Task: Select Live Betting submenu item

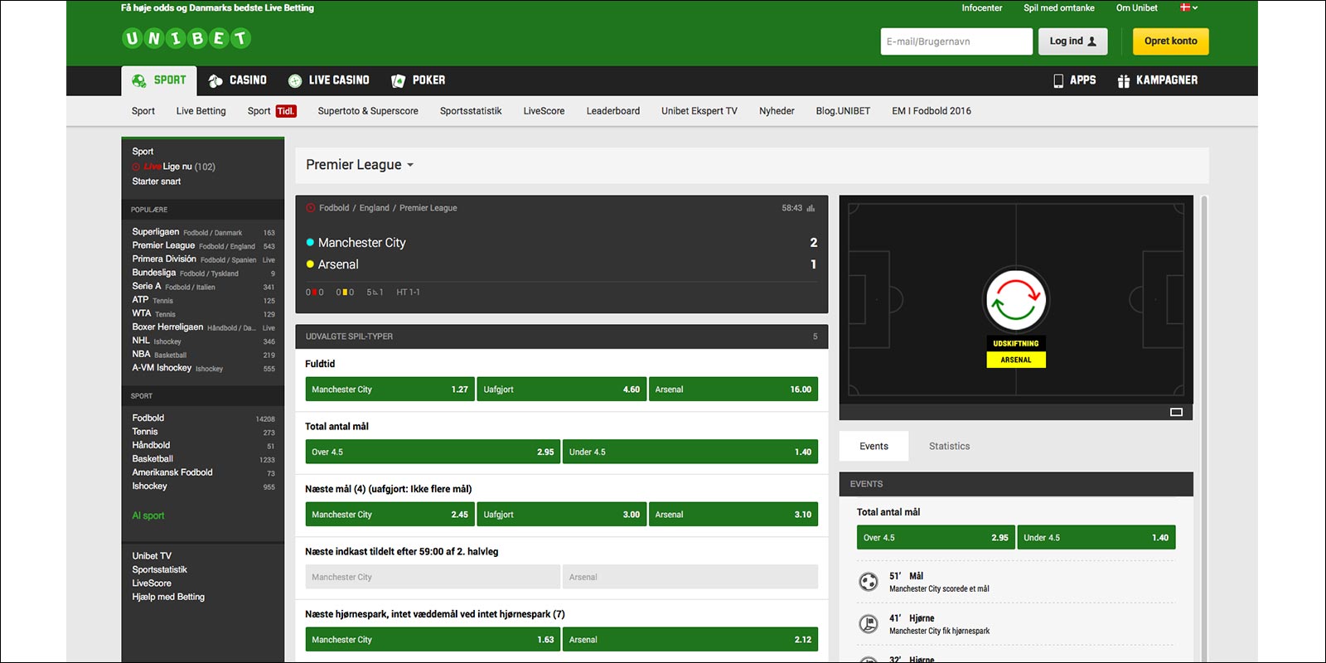Action: coord(201,111)
